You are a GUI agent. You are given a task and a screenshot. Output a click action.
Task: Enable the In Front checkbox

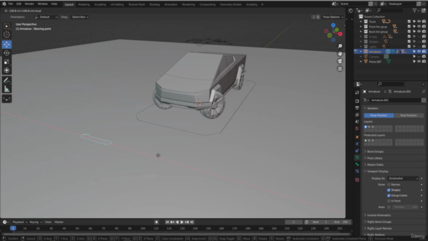point(389,201)
